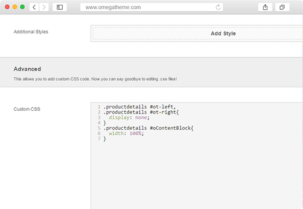This screenshot has height=209, width=303.
Task: Click code line 'width: 100%;'
Action: 126,133
